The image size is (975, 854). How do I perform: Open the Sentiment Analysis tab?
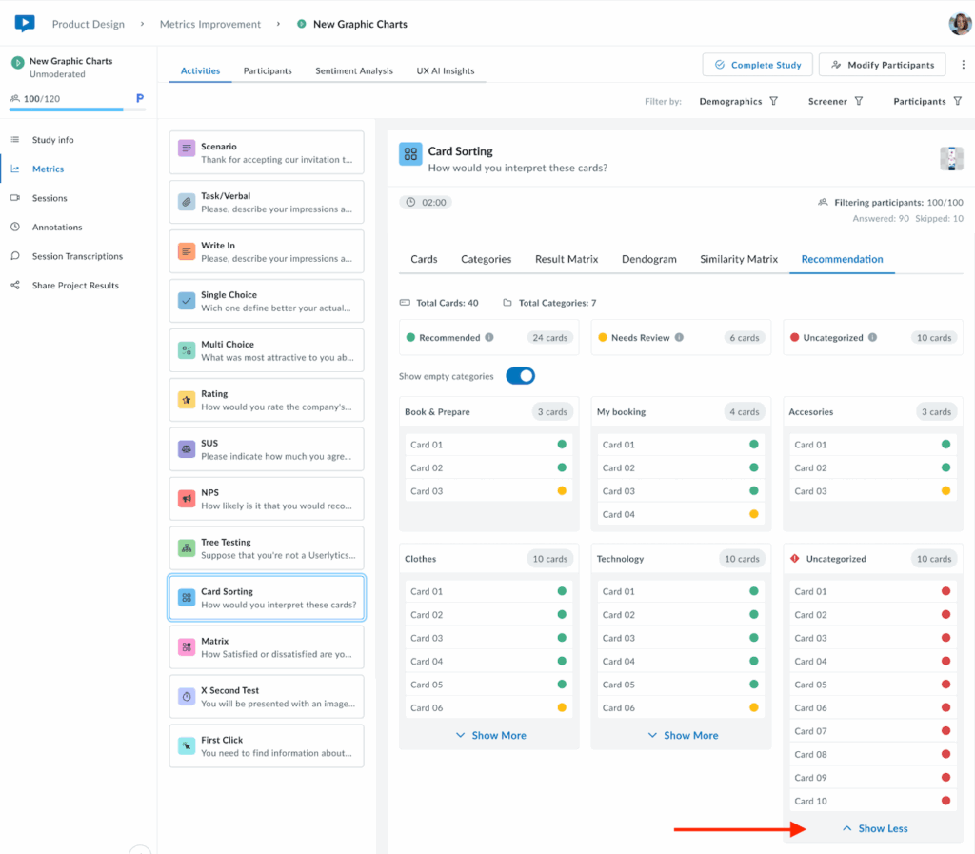(x=354, y=70)
